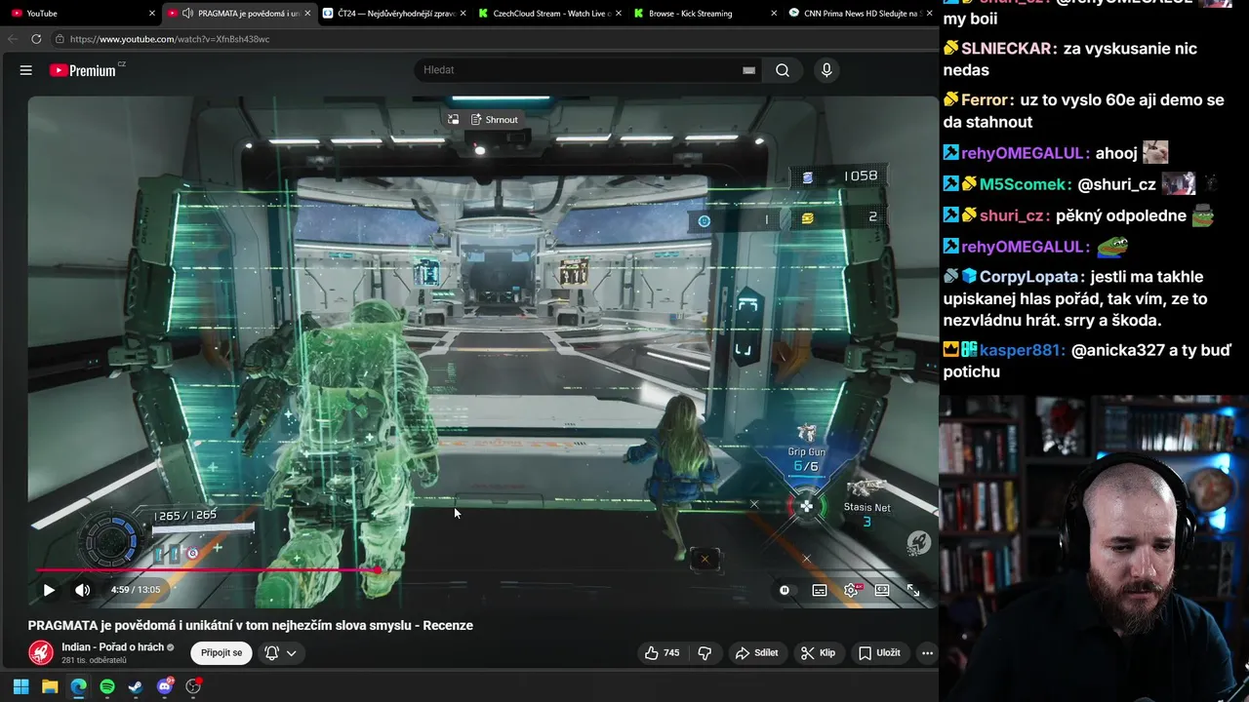Mute the video volume
The width and height of the screenshot is (1249, 702).
[x=83, y=590]
